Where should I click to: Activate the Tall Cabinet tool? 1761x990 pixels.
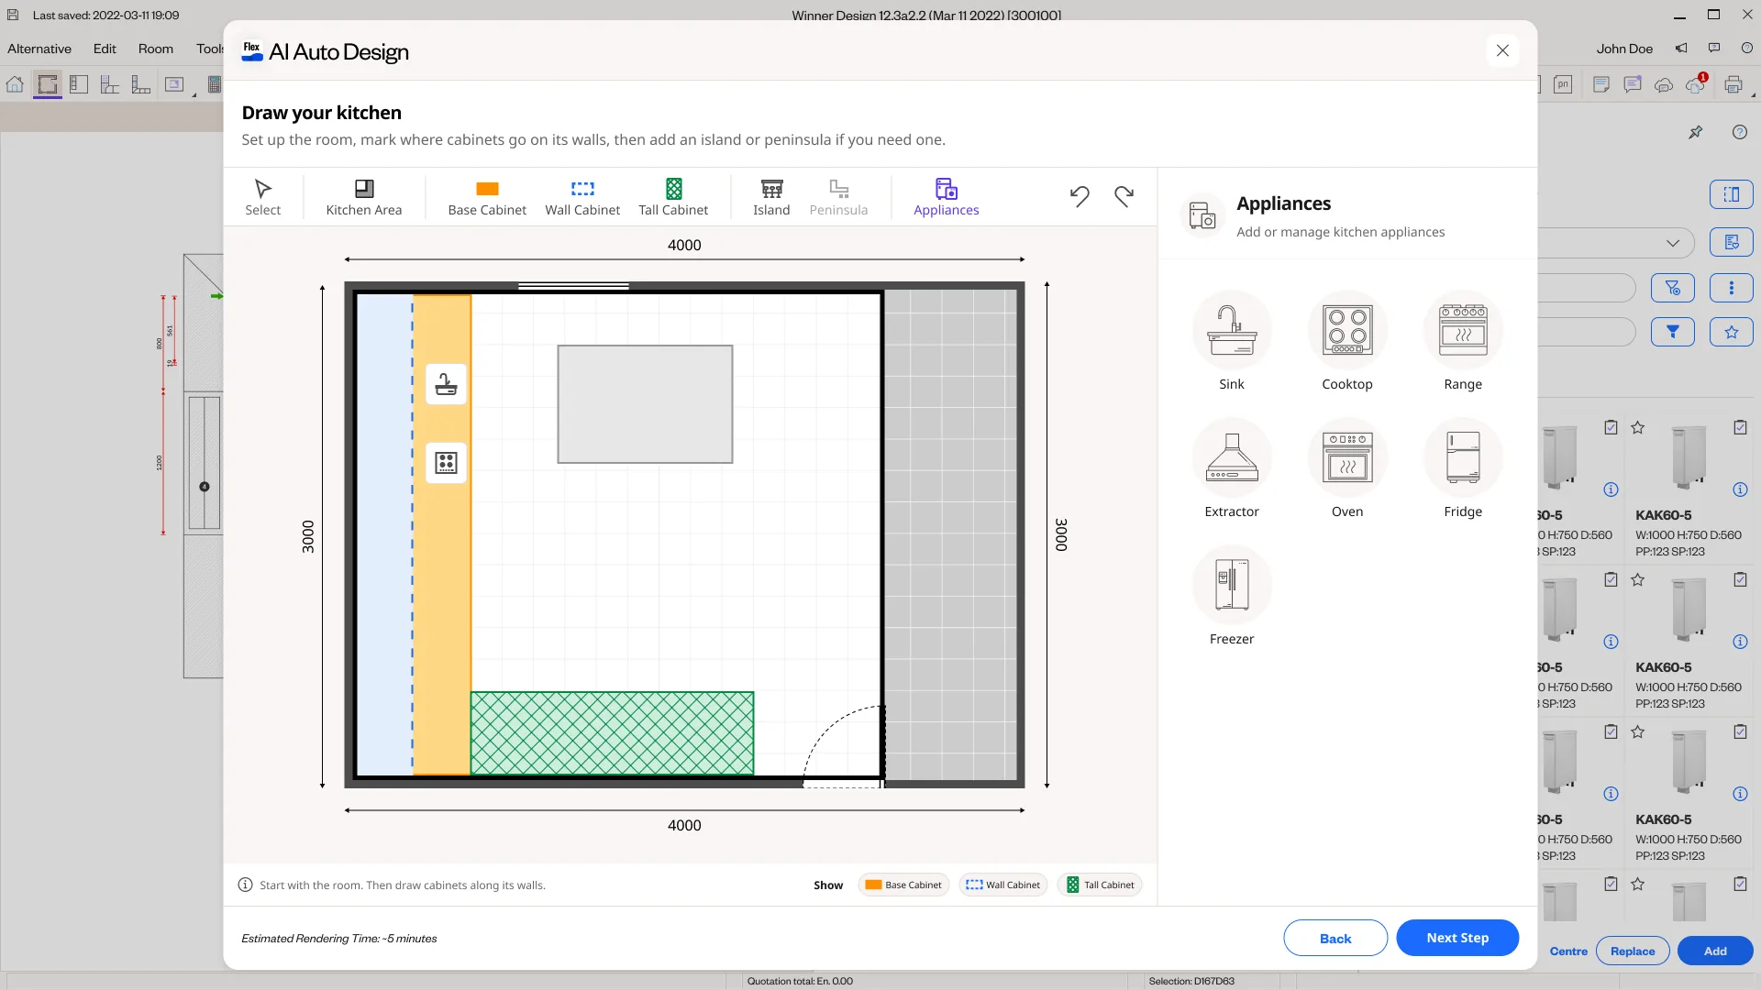673,197
